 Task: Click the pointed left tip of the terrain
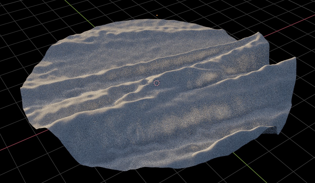[x=22, y=88]
